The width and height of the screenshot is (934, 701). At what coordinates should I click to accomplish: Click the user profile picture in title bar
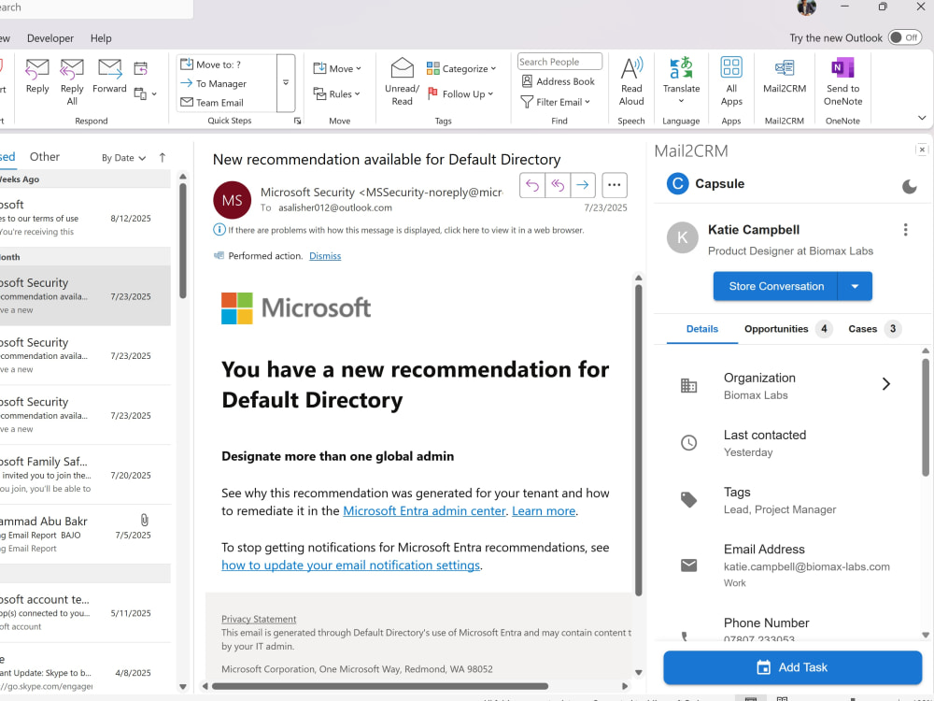coord(807,7)
